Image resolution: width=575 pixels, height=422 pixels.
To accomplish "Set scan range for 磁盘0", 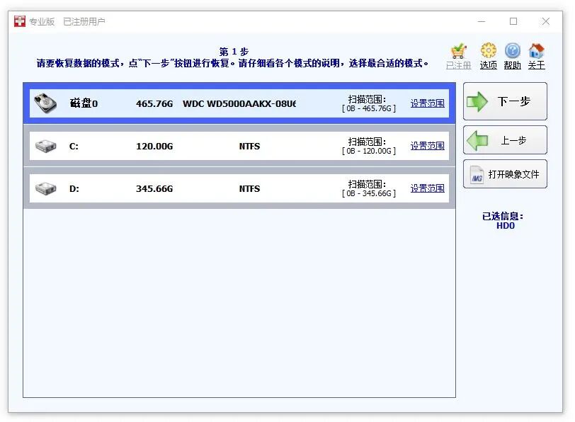I will (427, 103).
